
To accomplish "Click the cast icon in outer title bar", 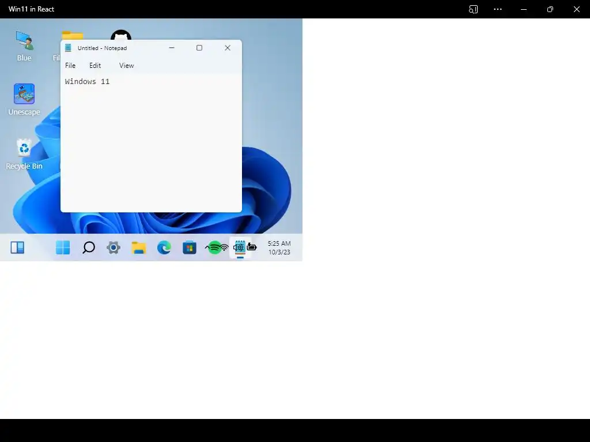I will point(474,9).
